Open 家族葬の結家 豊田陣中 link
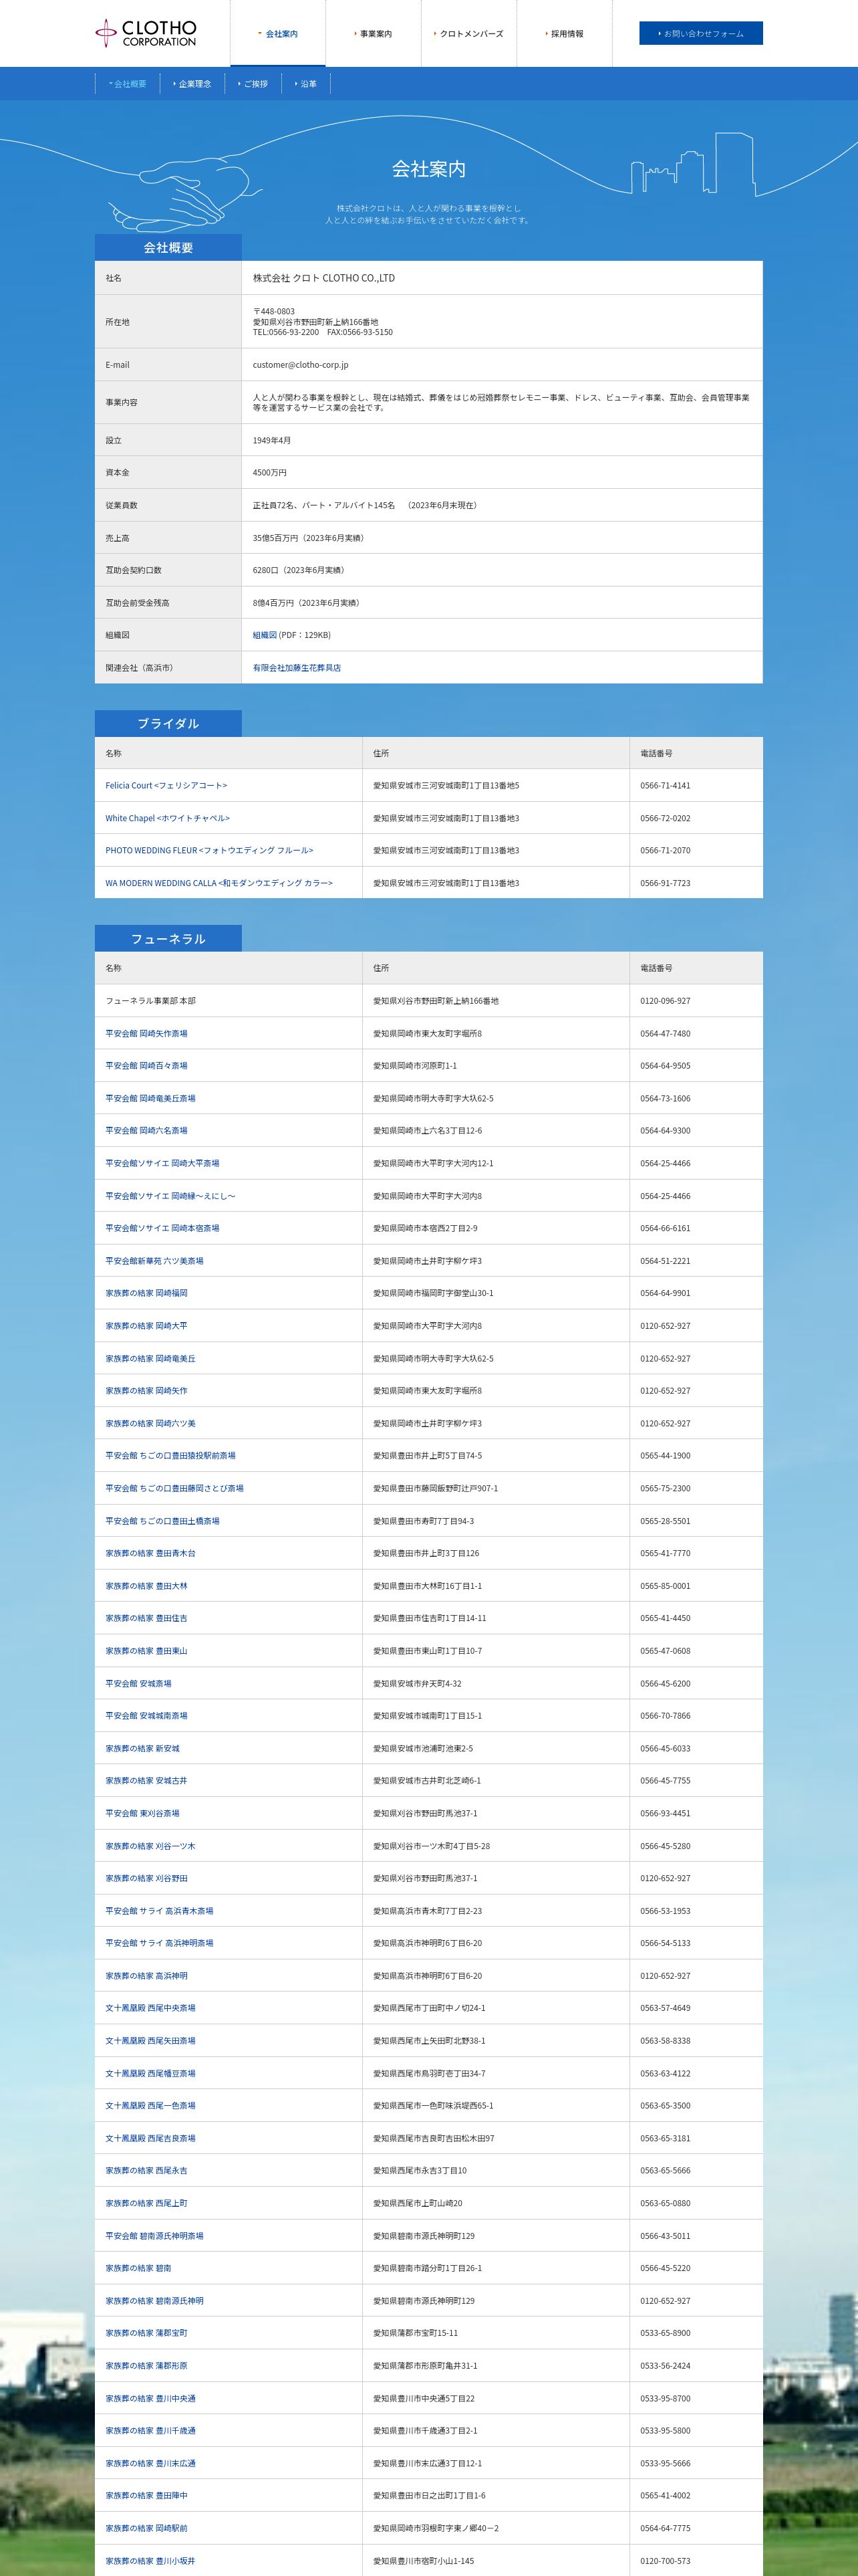The image size is (858, 2576). [147, 2496]
